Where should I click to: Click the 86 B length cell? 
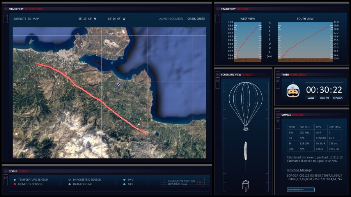[335, 138]
